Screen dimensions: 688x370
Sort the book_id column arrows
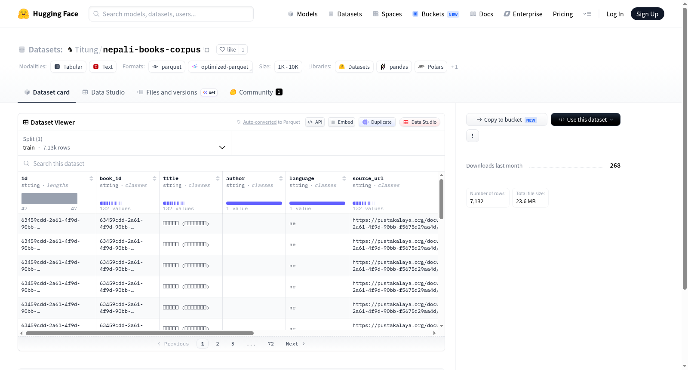coord(154,178)
